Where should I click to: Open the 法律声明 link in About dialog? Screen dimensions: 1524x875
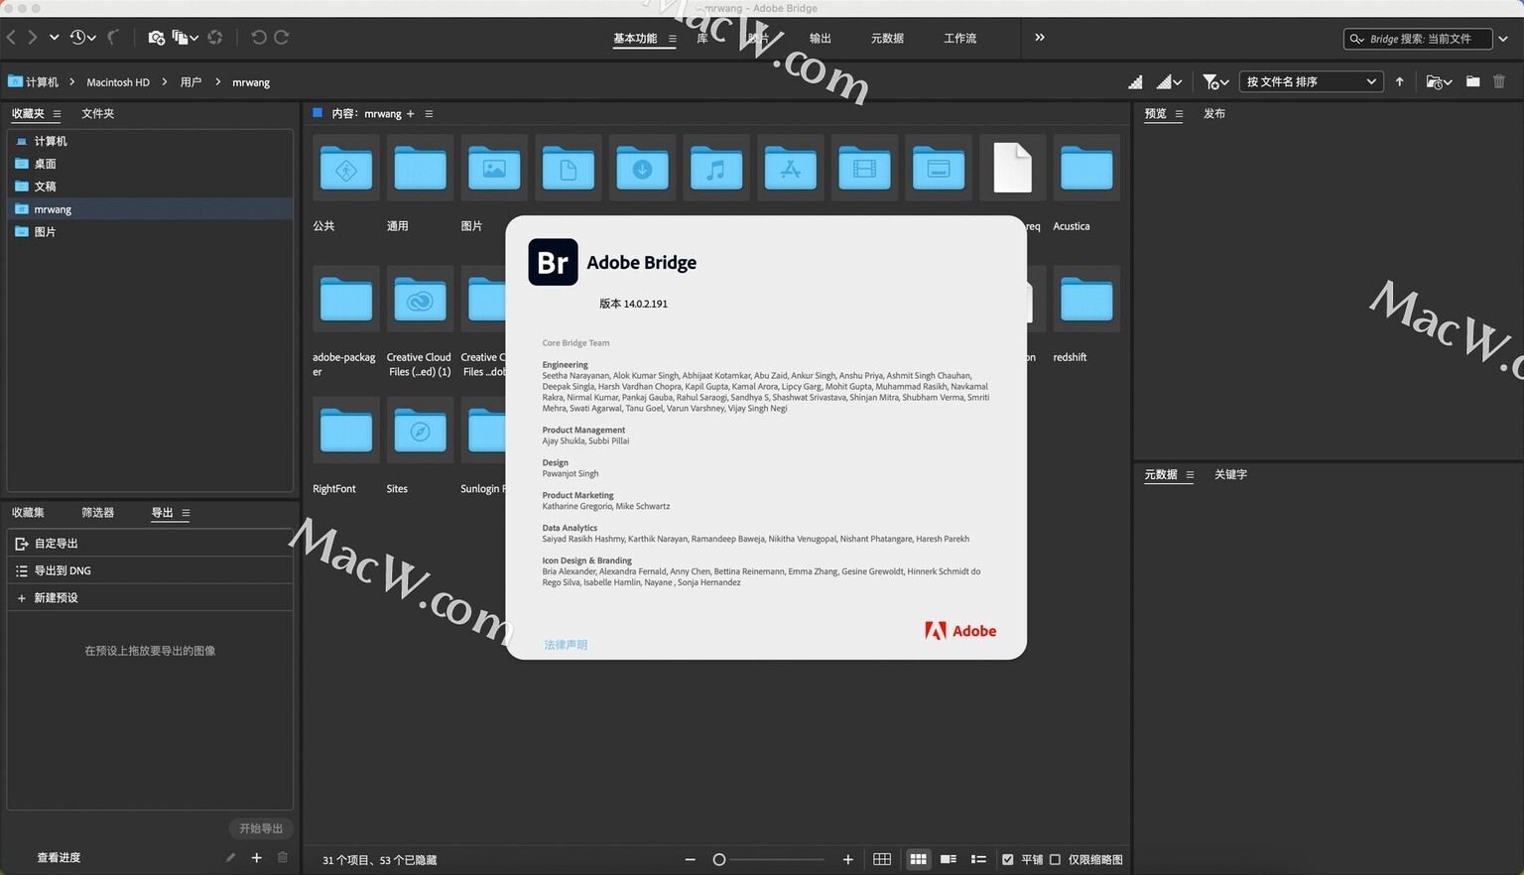pos(566,645)
